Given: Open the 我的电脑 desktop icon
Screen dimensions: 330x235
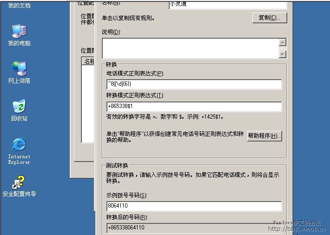Looking at the screenshot, I should click(19, 32).
